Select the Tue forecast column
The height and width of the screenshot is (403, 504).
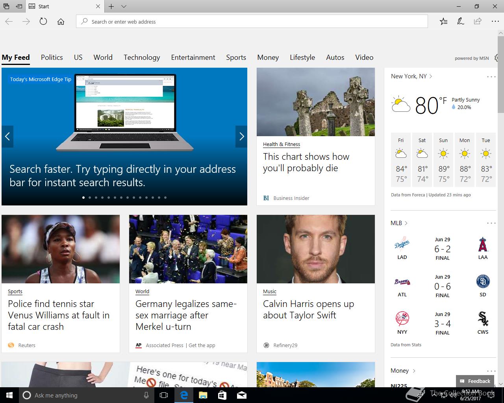coord(486,160)
